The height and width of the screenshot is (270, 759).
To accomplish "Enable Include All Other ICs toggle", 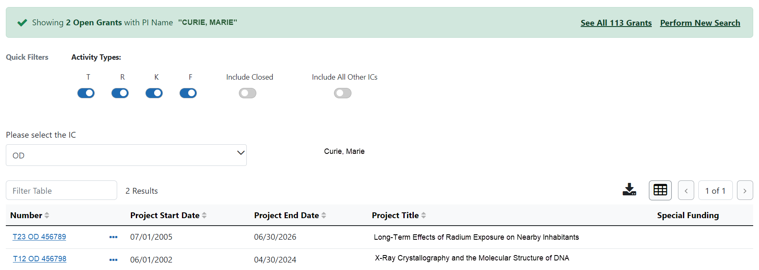I will tap(343, 93).
